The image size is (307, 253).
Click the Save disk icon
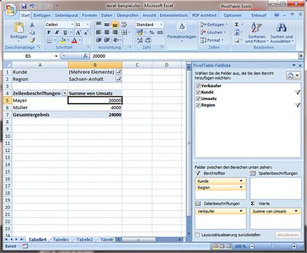click(23, 6)
